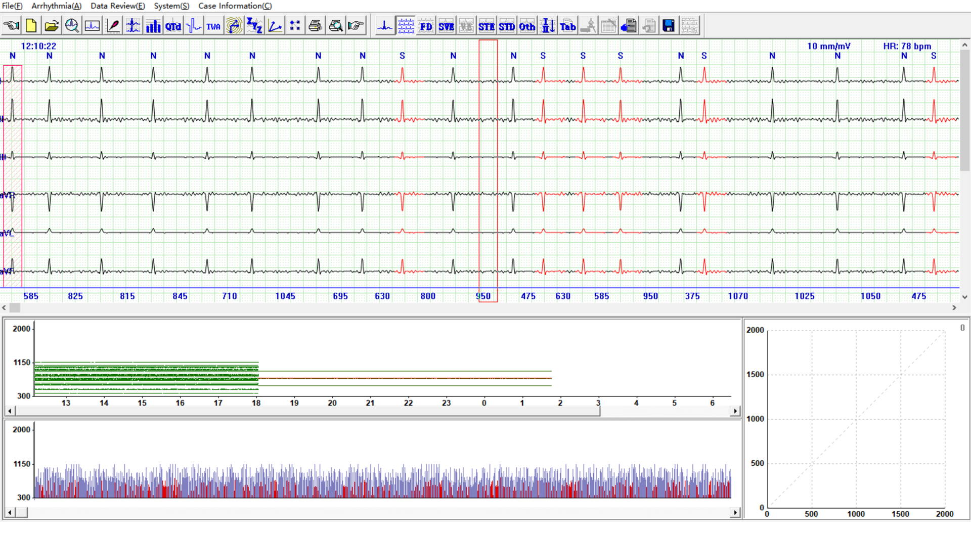The height and width of the screenshot is (534, 971).
Task: Open the print preview magnifier icon
Action: point(335,26)
